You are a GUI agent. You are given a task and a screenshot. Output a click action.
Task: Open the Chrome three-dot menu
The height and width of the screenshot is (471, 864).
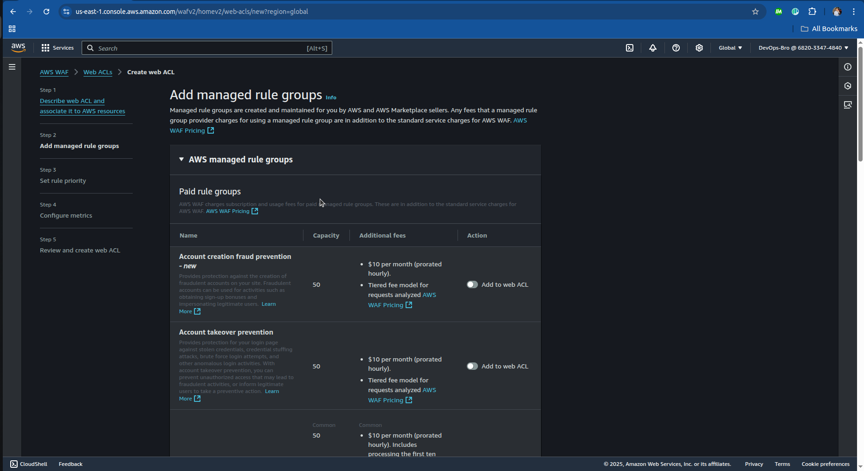[854, 12]
